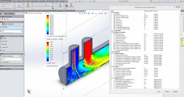Toggle the Главная group checkbox

click(113, 12)
